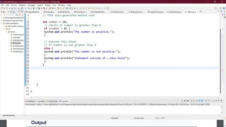The image size is (226, 127).
Task: Show hidden editor tabs list chevron
Action: click(x=201, y=12)
